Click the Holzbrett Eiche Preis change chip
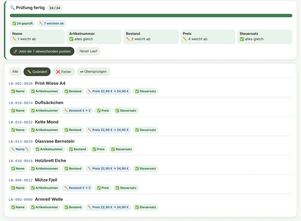 pyautogui.click(x=108, y=168)
